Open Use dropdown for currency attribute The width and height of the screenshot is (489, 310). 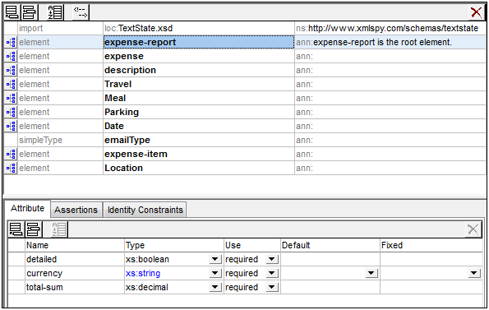(x=272, y=273)
